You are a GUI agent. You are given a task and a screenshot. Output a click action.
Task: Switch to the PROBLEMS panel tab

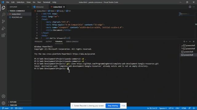[x=38, y=42]
